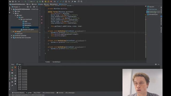Open TODO tool window tab

(x=37, y=93)
